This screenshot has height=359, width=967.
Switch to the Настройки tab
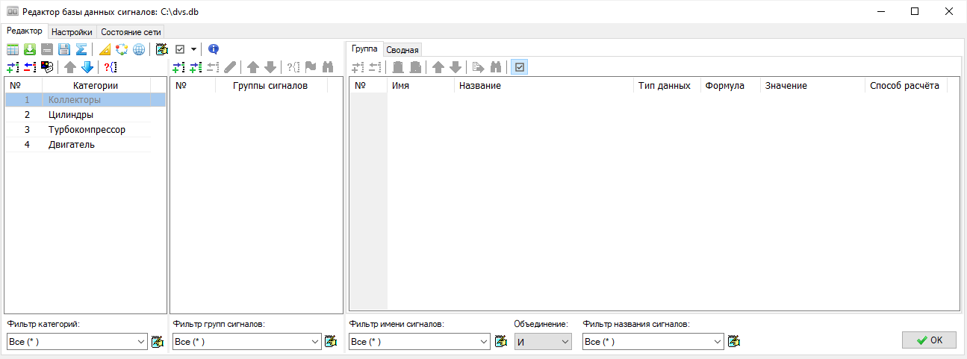[x=72, y=32]
